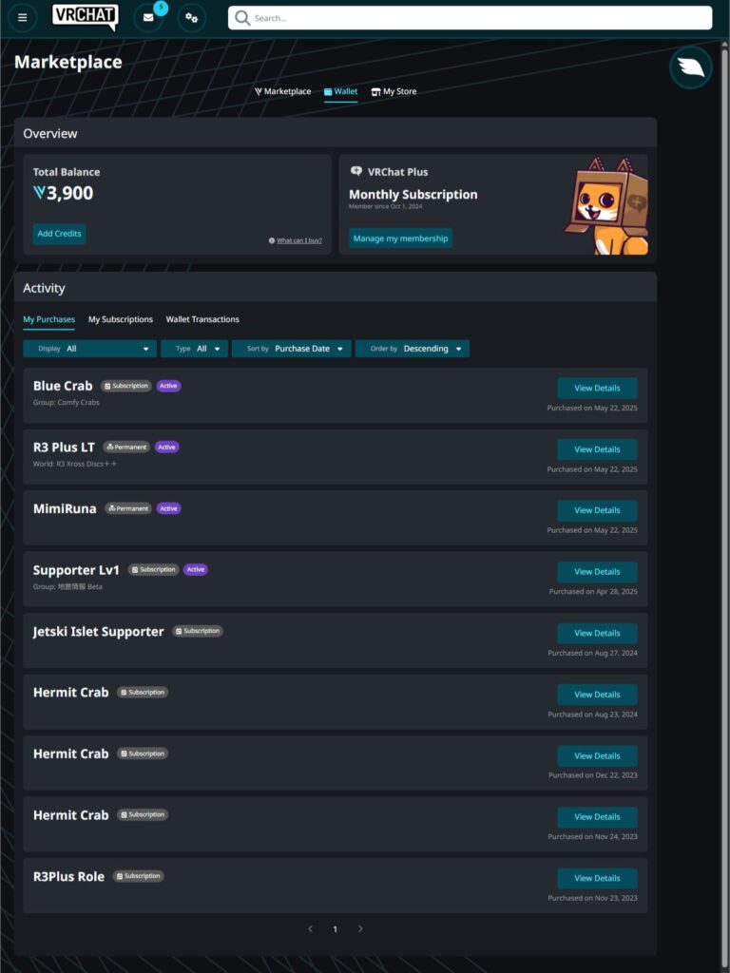Click the Supporter Lv1 title
Viewport: 730px width, 973px height.
(76, 570)
